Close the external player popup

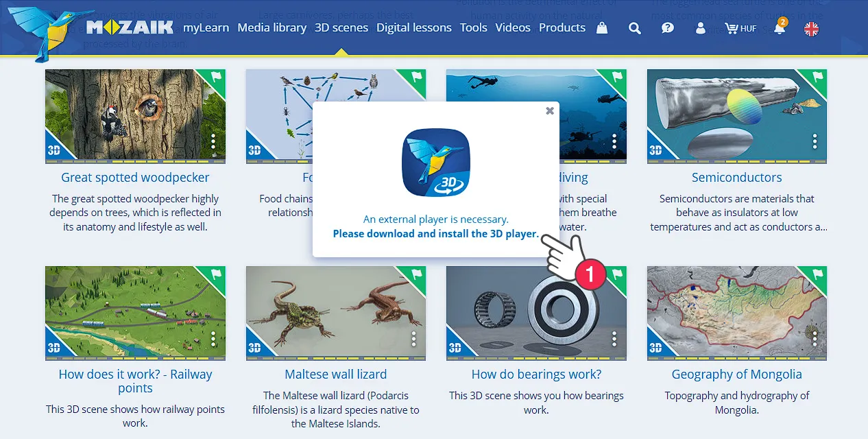pos(549,110)
